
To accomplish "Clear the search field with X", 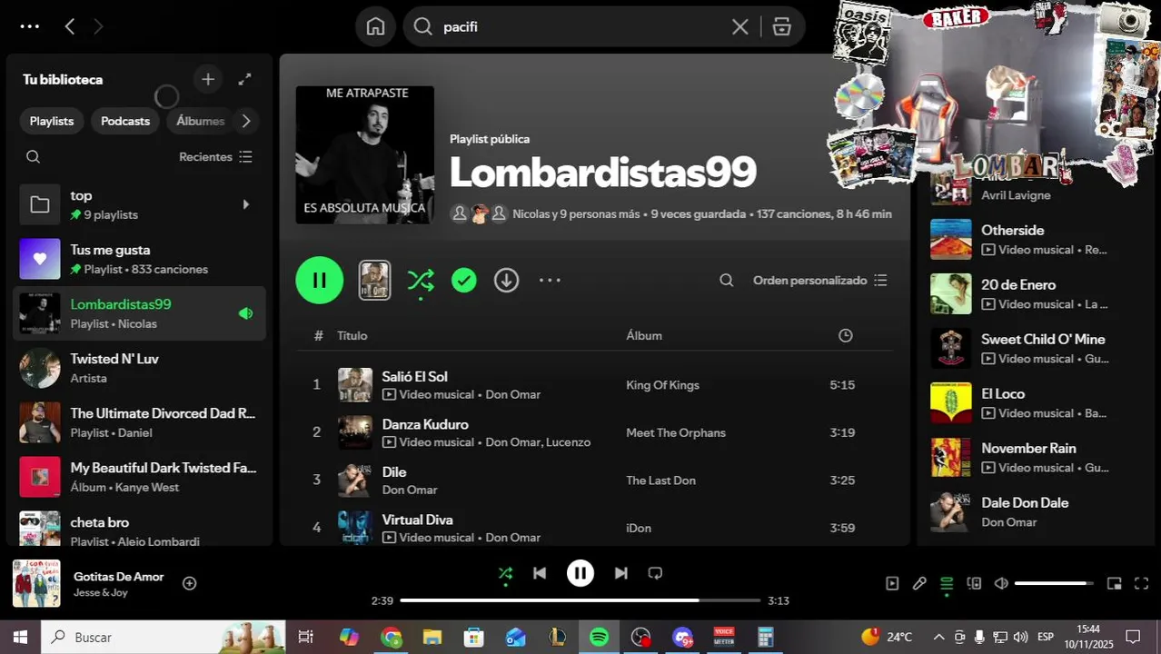I will click(740, 26).
